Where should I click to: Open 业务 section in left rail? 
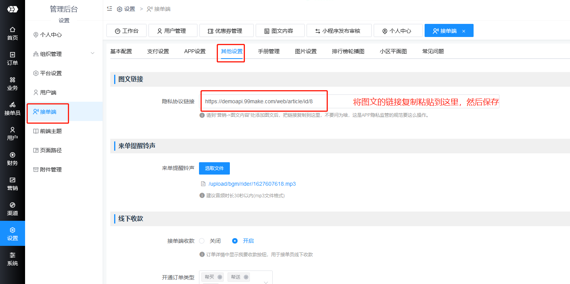(12, 84)
